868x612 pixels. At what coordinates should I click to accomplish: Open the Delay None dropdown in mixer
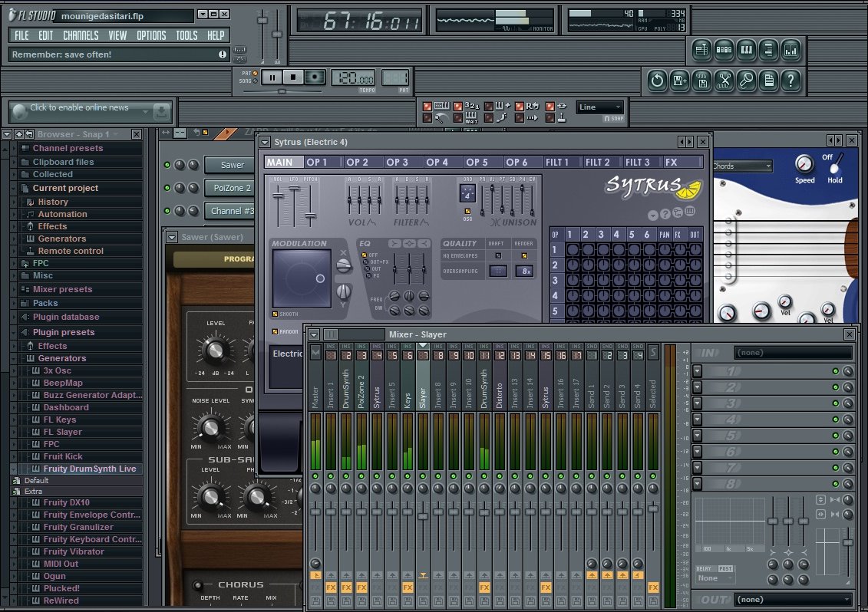715,578
